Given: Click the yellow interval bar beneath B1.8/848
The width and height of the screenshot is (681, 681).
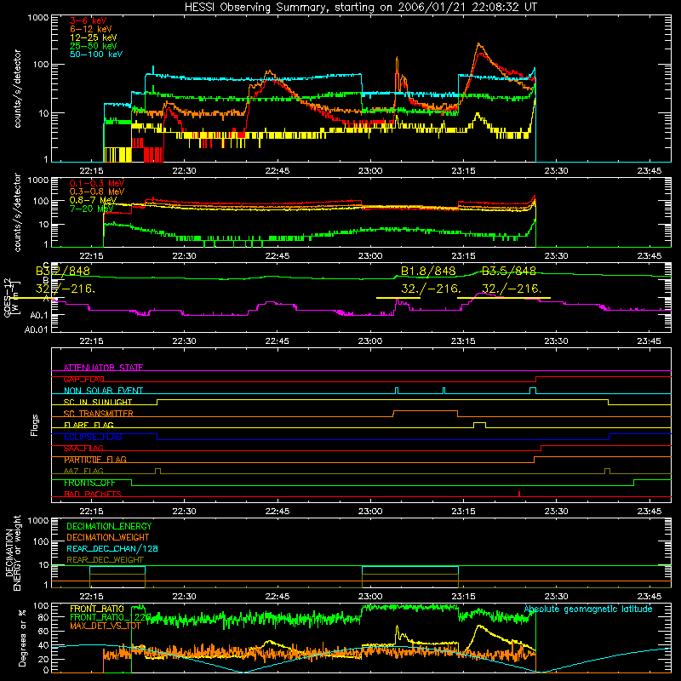Looking at the screenshot, I should [x=398, y=298].
